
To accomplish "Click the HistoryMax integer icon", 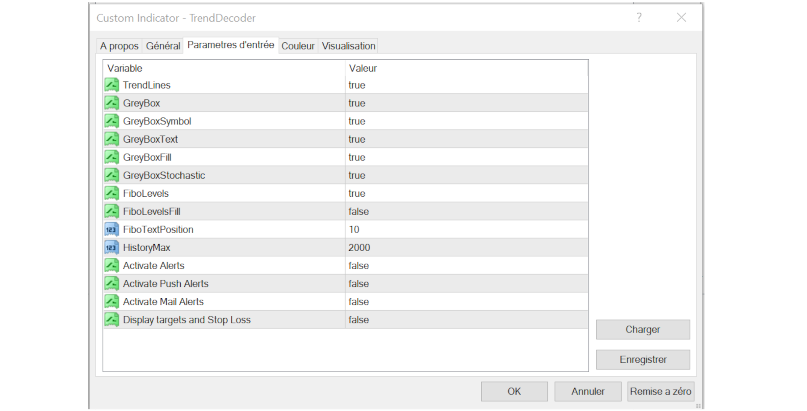I will 112,247.
